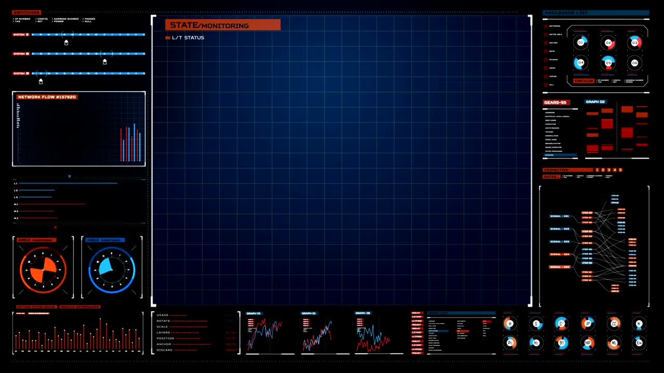This screenshot has height=373, width=664.
Task: Click processor dial 01
Action: coord(580,42)
